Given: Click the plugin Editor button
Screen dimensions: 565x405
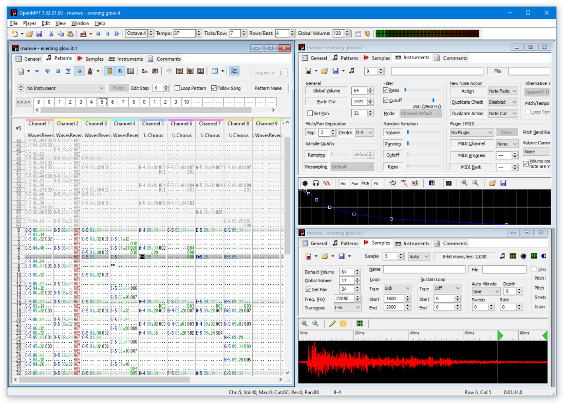Looking at the screenshot, I should [x=507, y=132].
